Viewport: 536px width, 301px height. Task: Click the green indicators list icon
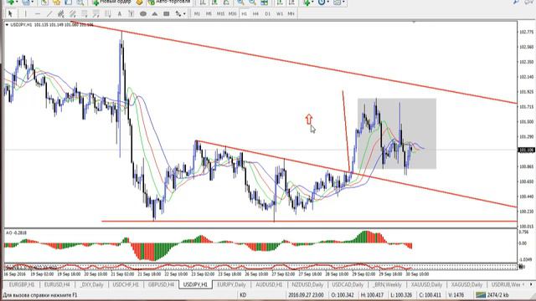[x=307, y=3]
